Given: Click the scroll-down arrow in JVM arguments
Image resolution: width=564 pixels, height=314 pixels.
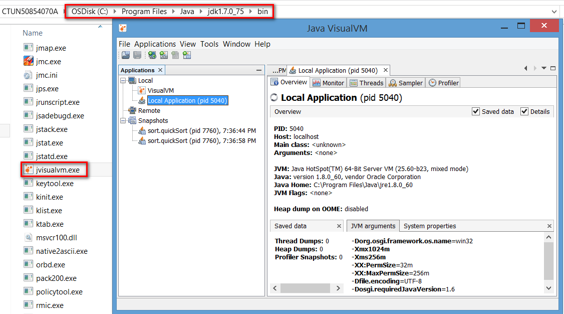Looking at the screenshot, I should point(548,288).
